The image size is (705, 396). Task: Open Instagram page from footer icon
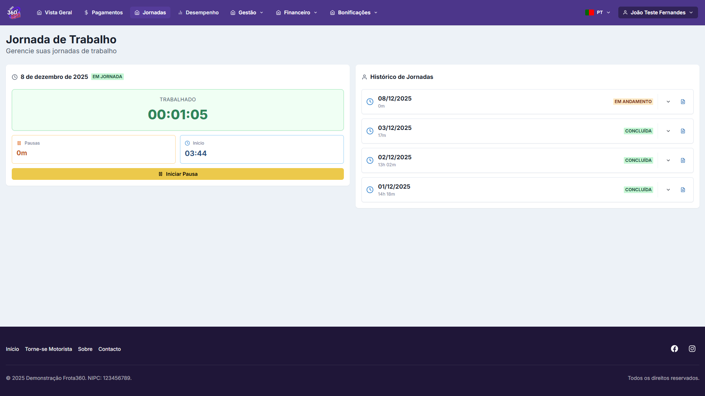coord(692,349)
